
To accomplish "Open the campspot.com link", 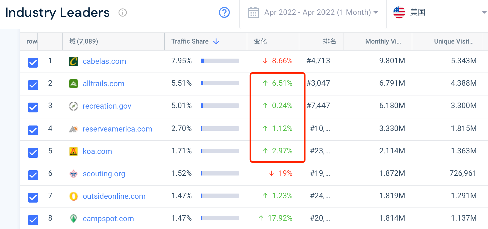I will [108, 219].
